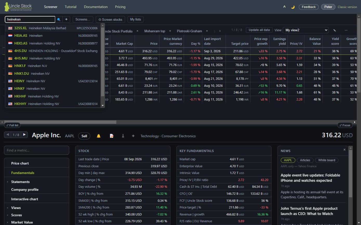Toggle dark mode with the moon icon

(293, 7)
